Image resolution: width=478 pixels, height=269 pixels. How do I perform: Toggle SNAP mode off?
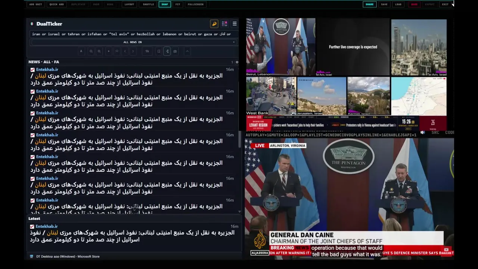(x=165, y=4)
